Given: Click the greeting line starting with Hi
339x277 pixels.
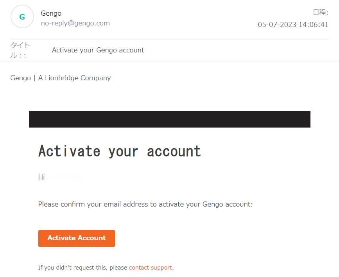Looking at the screenshot, I should point(61,177).
